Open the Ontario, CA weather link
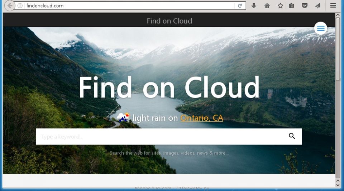 tap(202, 118)
